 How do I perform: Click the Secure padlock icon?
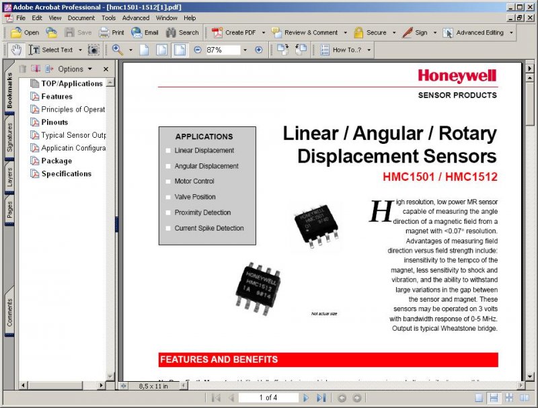(x=358, y=32)
